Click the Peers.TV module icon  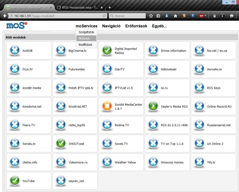[x=15, y=124]
